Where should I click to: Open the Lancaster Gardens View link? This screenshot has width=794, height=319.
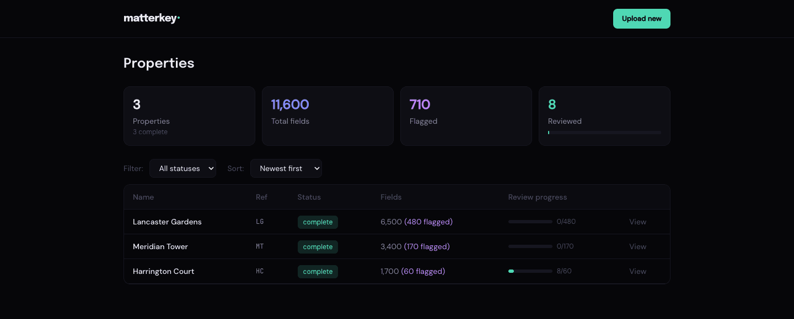click(x=637, y=222)
